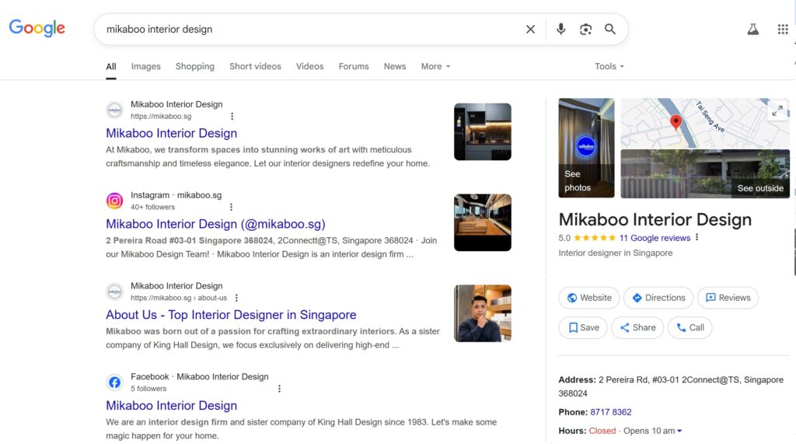Screen dimensions: 796x444
Task: Save Mikaboo Interior Design business
Action: tap(583, 327)
